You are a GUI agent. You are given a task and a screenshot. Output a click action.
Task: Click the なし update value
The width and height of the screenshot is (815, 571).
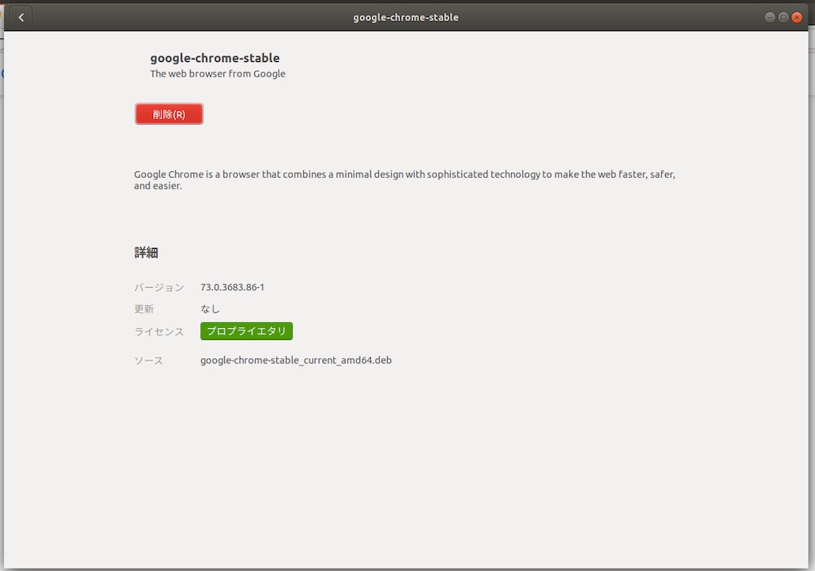210,309
